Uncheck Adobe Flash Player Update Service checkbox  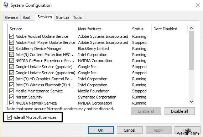coord(11,42)
